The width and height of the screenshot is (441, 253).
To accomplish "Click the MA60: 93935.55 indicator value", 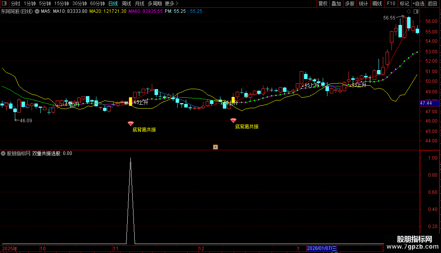I will click(146, 12).
